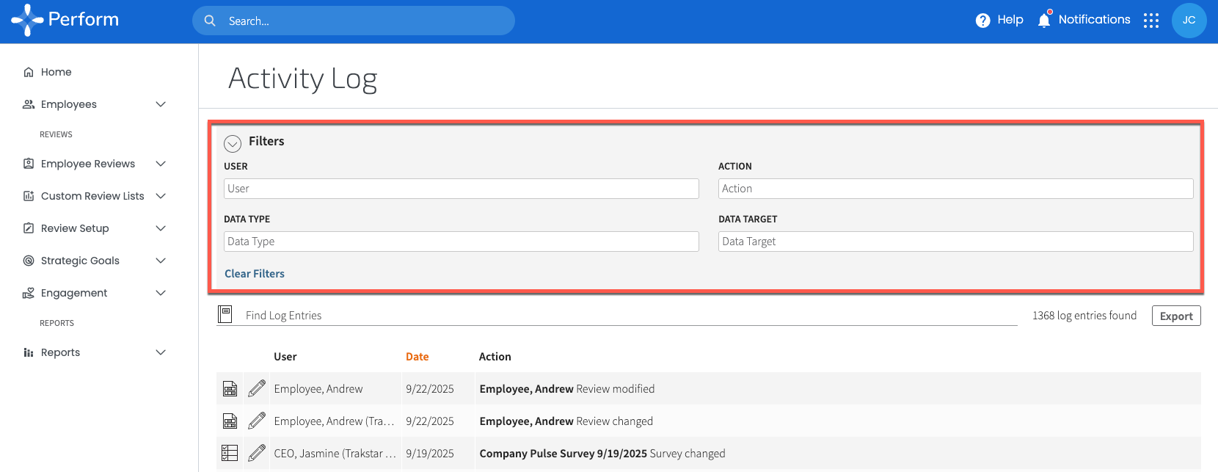The image size is (1218, 472).
Task: Click the log entries icon beside Find Log Entries
Action: [x=225, y=315]
